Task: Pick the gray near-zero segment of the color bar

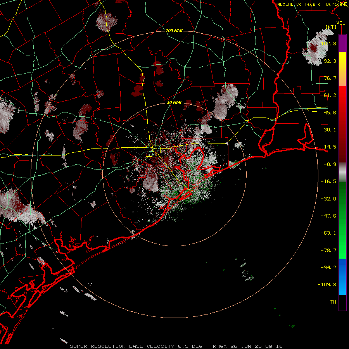Action: pos(342,173)
